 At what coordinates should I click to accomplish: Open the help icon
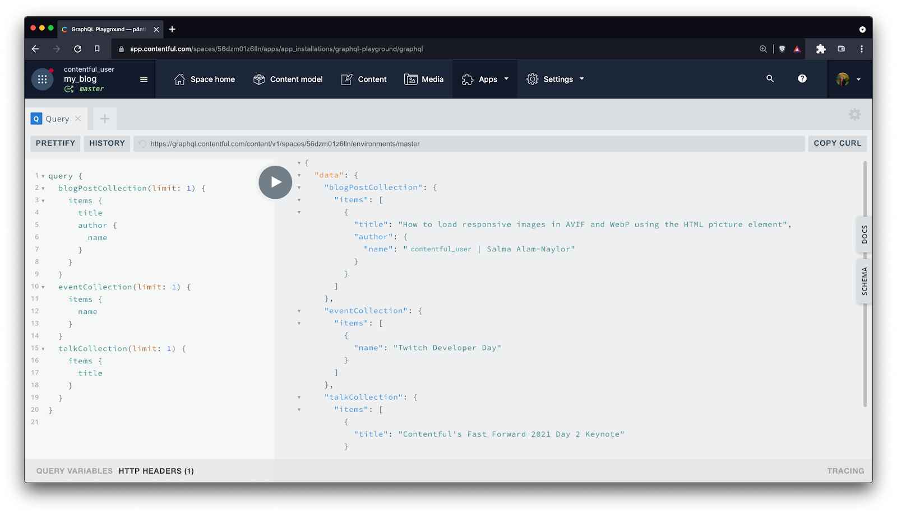point(802,79)
